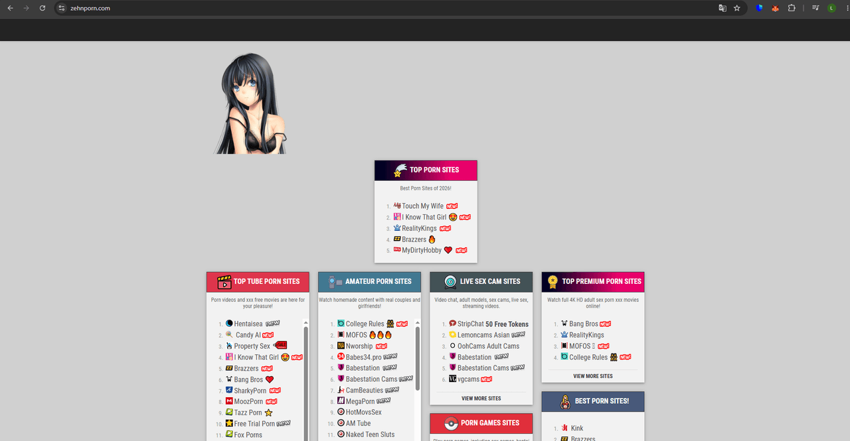Open Bang Bros in the Top Tube list
The width and height of the screenshot is (850, 441).
point(248,380)
